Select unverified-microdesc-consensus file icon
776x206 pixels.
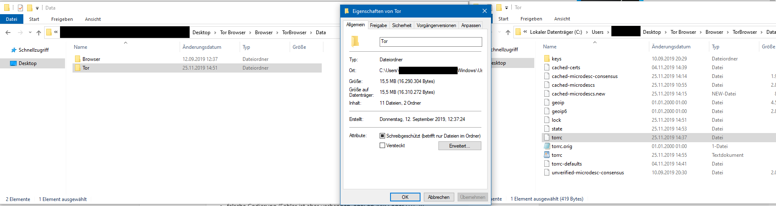pos(547,173)
